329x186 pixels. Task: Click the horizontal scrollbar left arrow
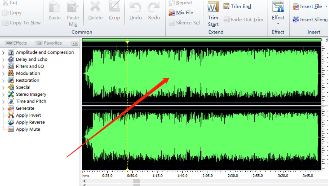tap(84, 181)
